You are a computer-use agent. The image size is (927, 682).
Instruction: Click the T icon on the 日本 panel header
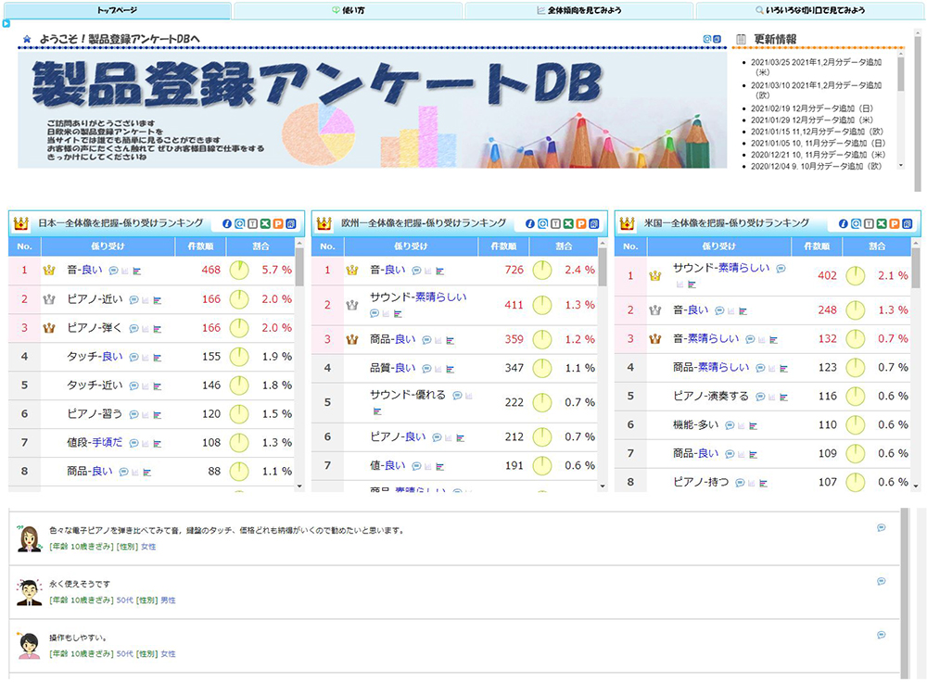tap(251, 223)
